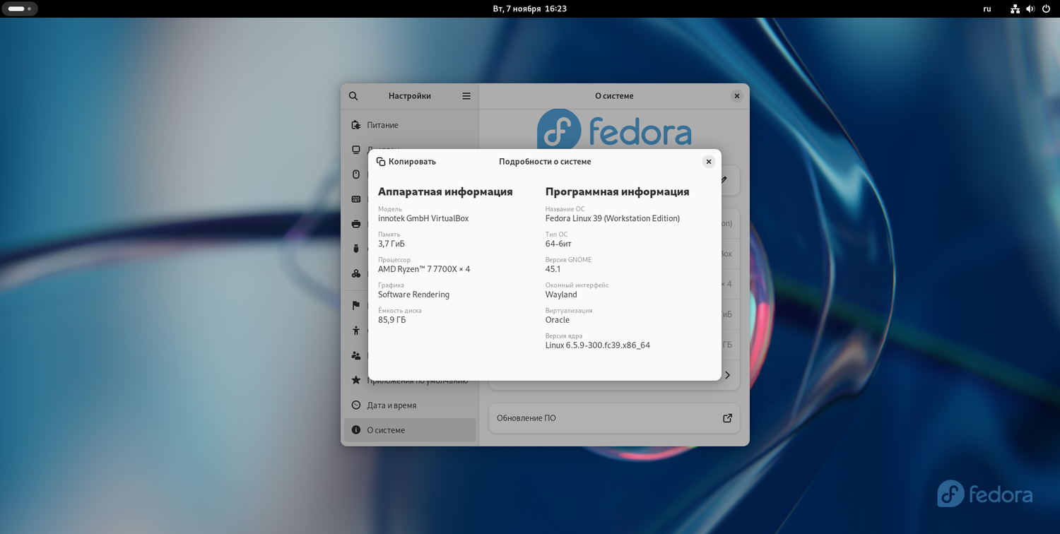This screenshot has width=1060, height=534.
Task: Click the OS type value 64-бит
Action: (558, 244)
